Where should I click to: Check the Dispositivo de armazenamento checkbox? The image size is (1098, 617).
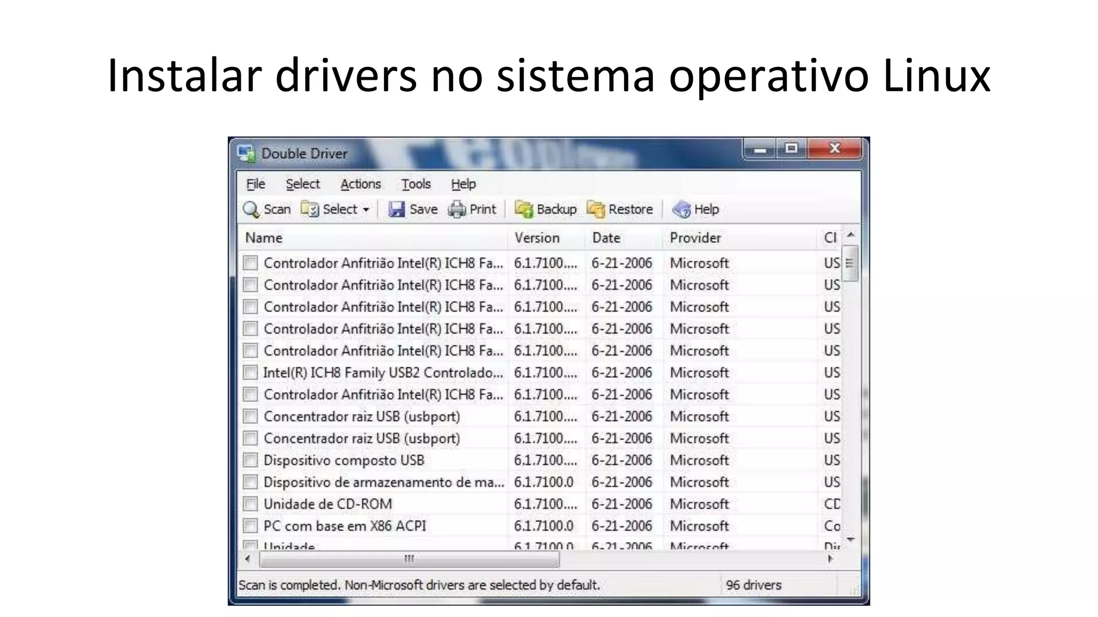pyautogui.click(x=250, y=482)
